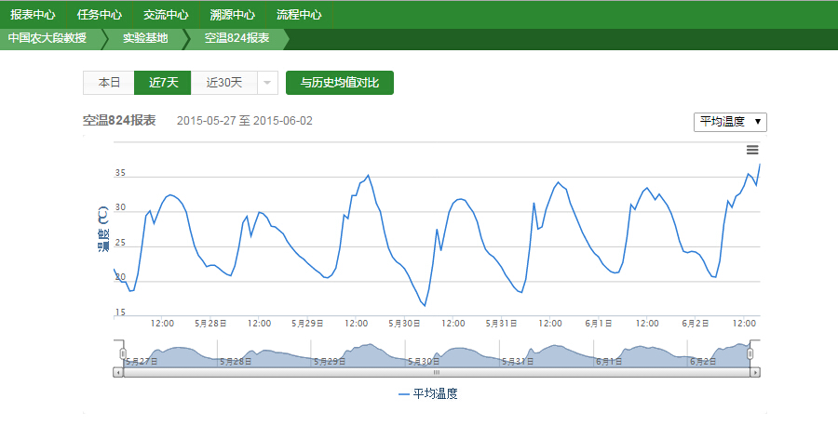838x425 pixels.
Task: Open the chart hamburger export menu
Action: (752, 150)
